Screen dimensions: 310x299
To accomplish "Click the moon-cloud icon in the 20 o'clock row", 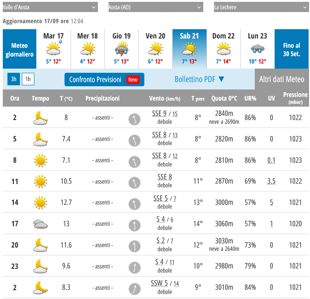I will [40, 245].
